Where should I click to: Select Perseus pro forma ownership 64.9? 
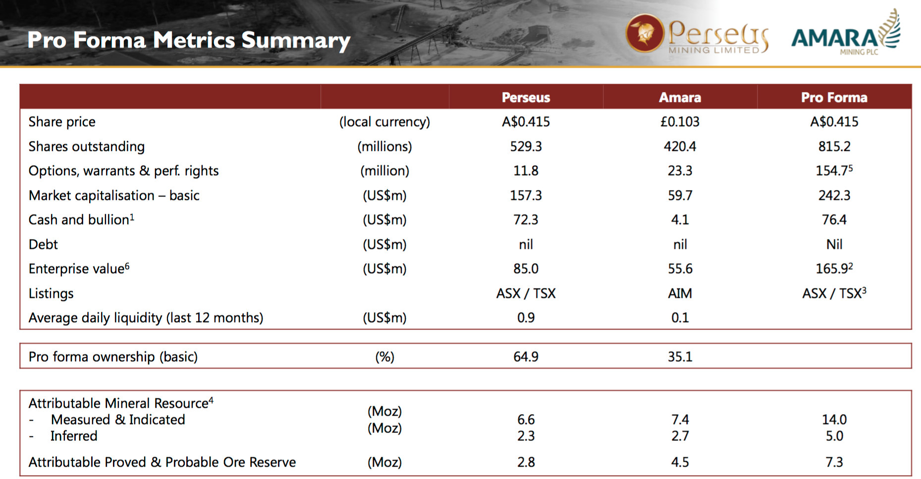(x=526, y=357)
